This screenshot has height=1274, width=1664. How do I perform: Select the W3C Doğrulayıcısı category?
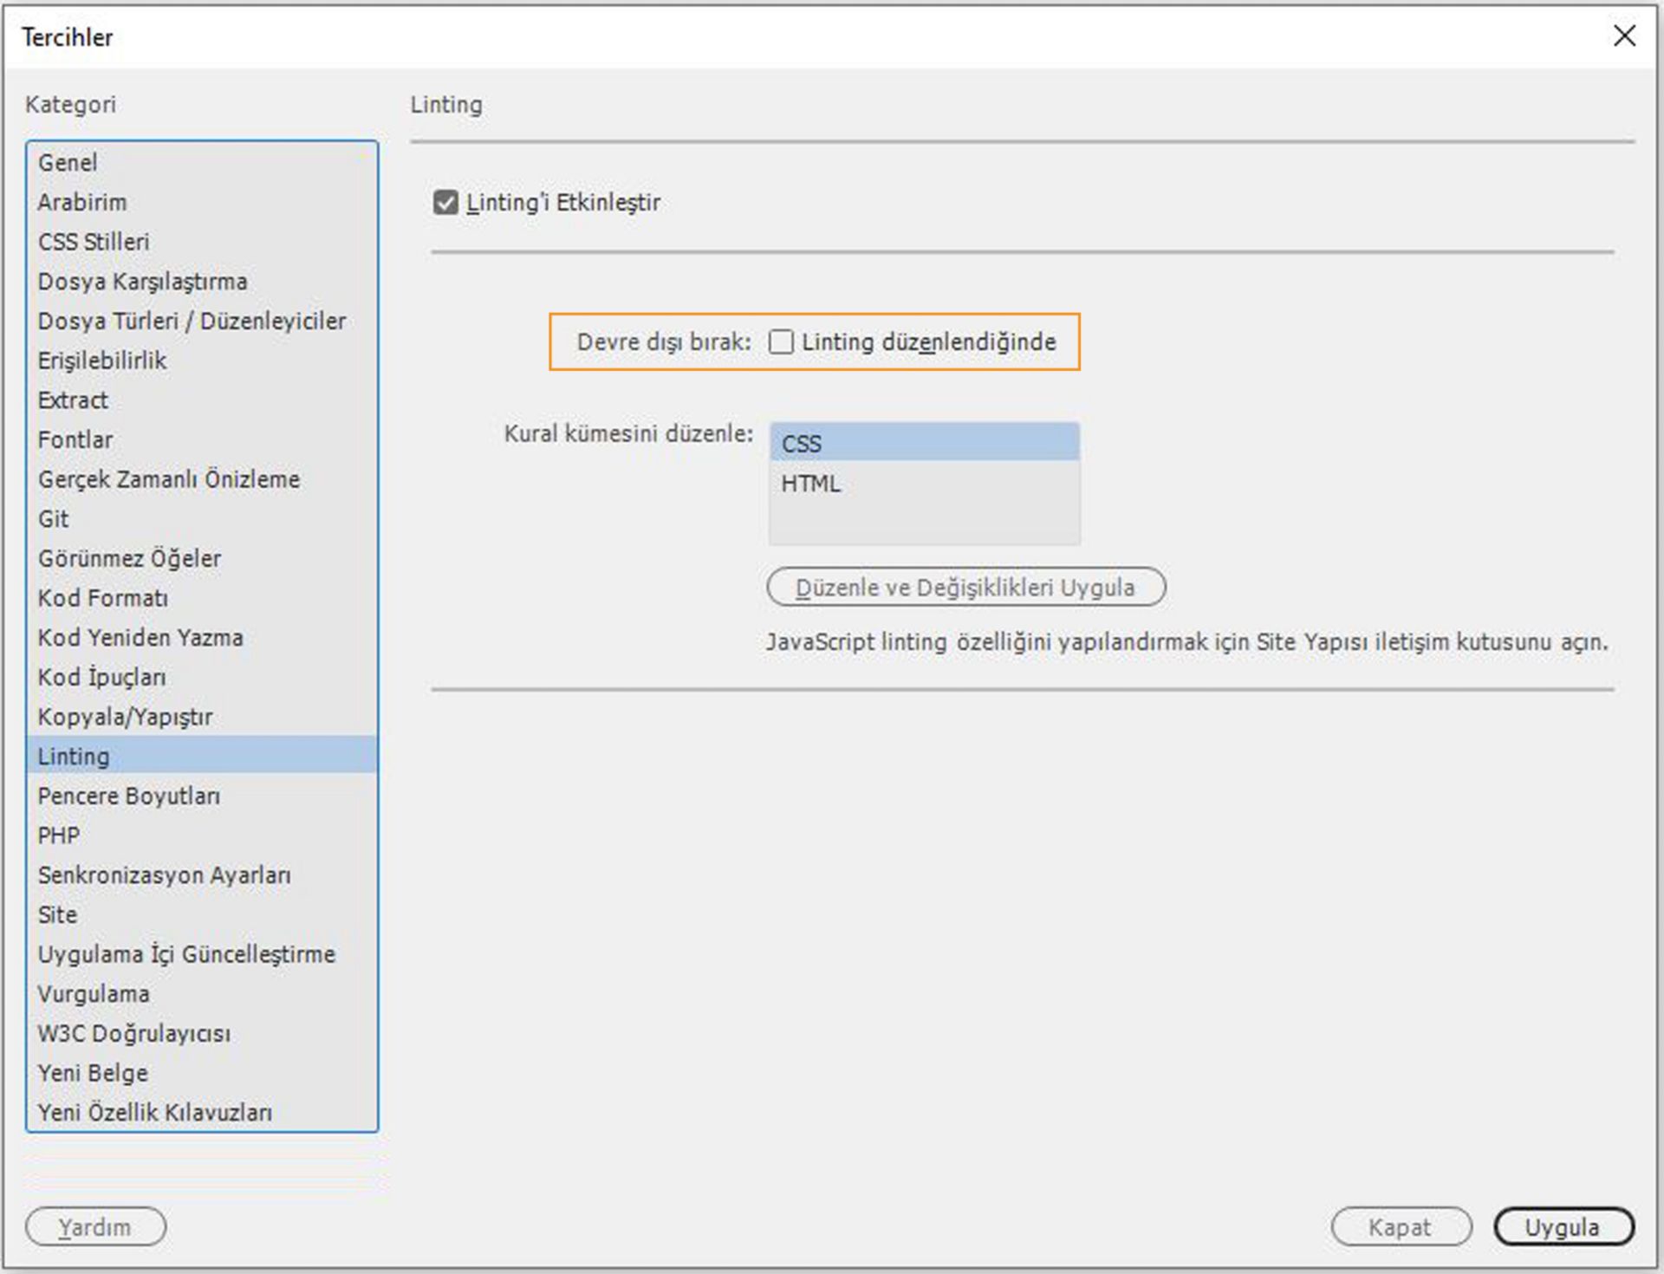[134, 1034]
